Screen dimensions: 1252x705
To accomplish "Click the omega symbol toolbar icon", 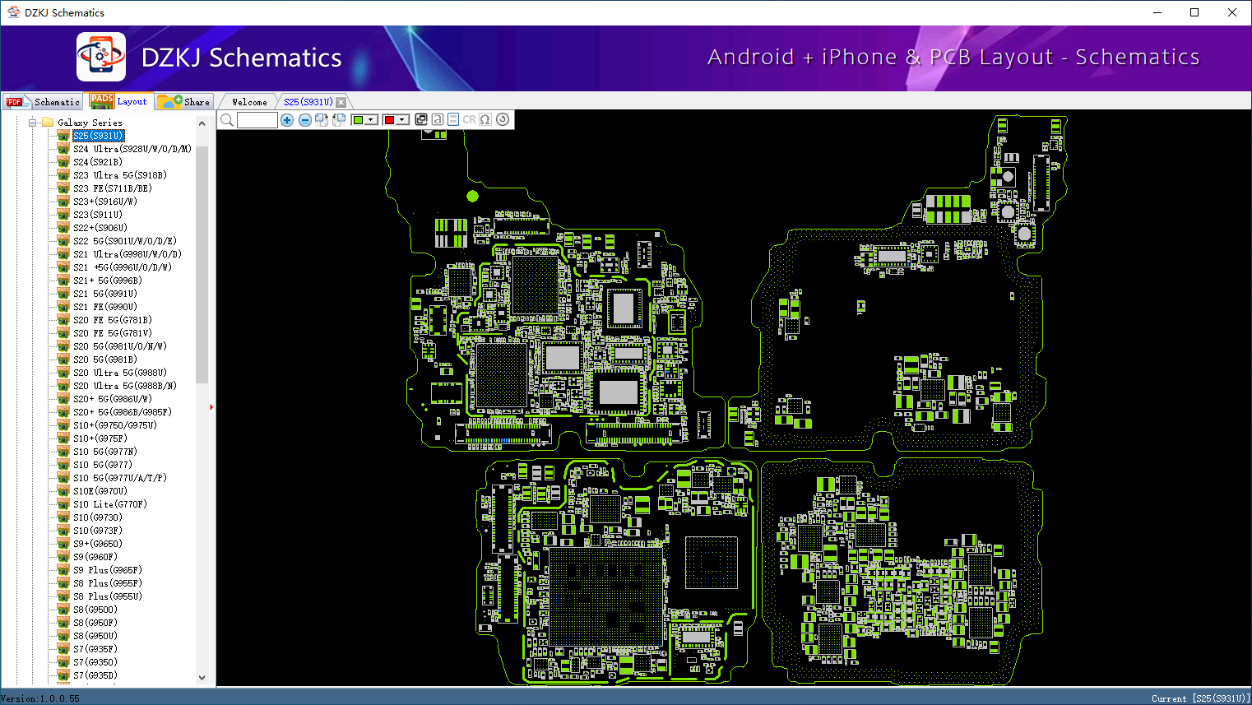I will (485, 119).
